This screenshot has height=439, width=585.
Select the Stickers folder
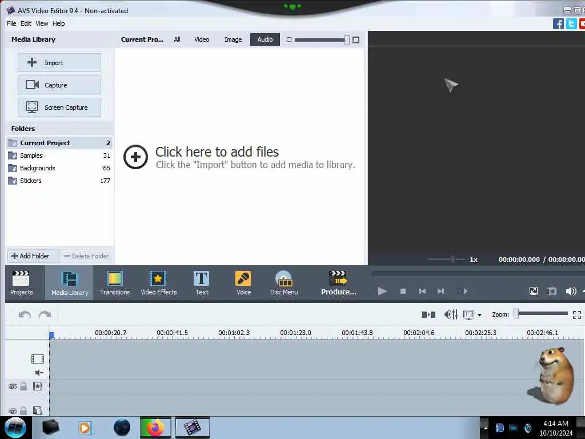(59, 181)
